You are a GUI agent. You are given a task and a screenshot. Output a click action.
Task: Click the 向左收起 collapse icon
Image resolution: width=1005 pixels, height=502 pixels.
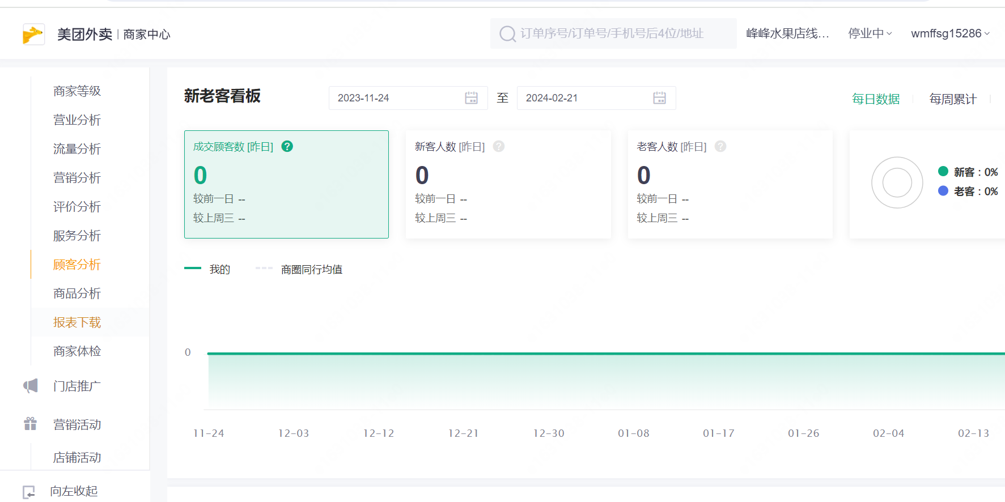coord(29,491)
